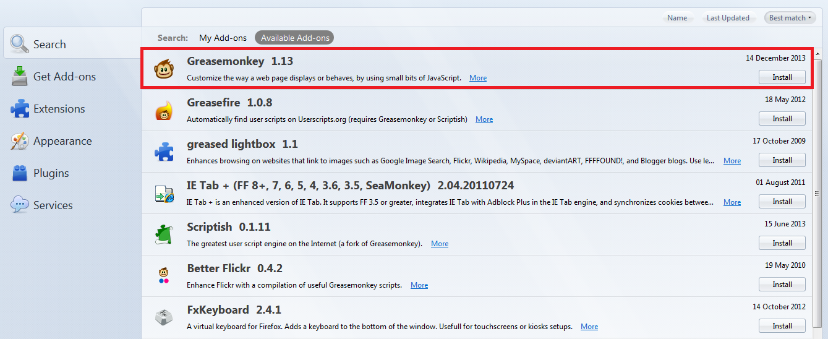Click the Get Add-ons download icon
The height and width of the screenshot is (339, 828).
pos(20,77)
